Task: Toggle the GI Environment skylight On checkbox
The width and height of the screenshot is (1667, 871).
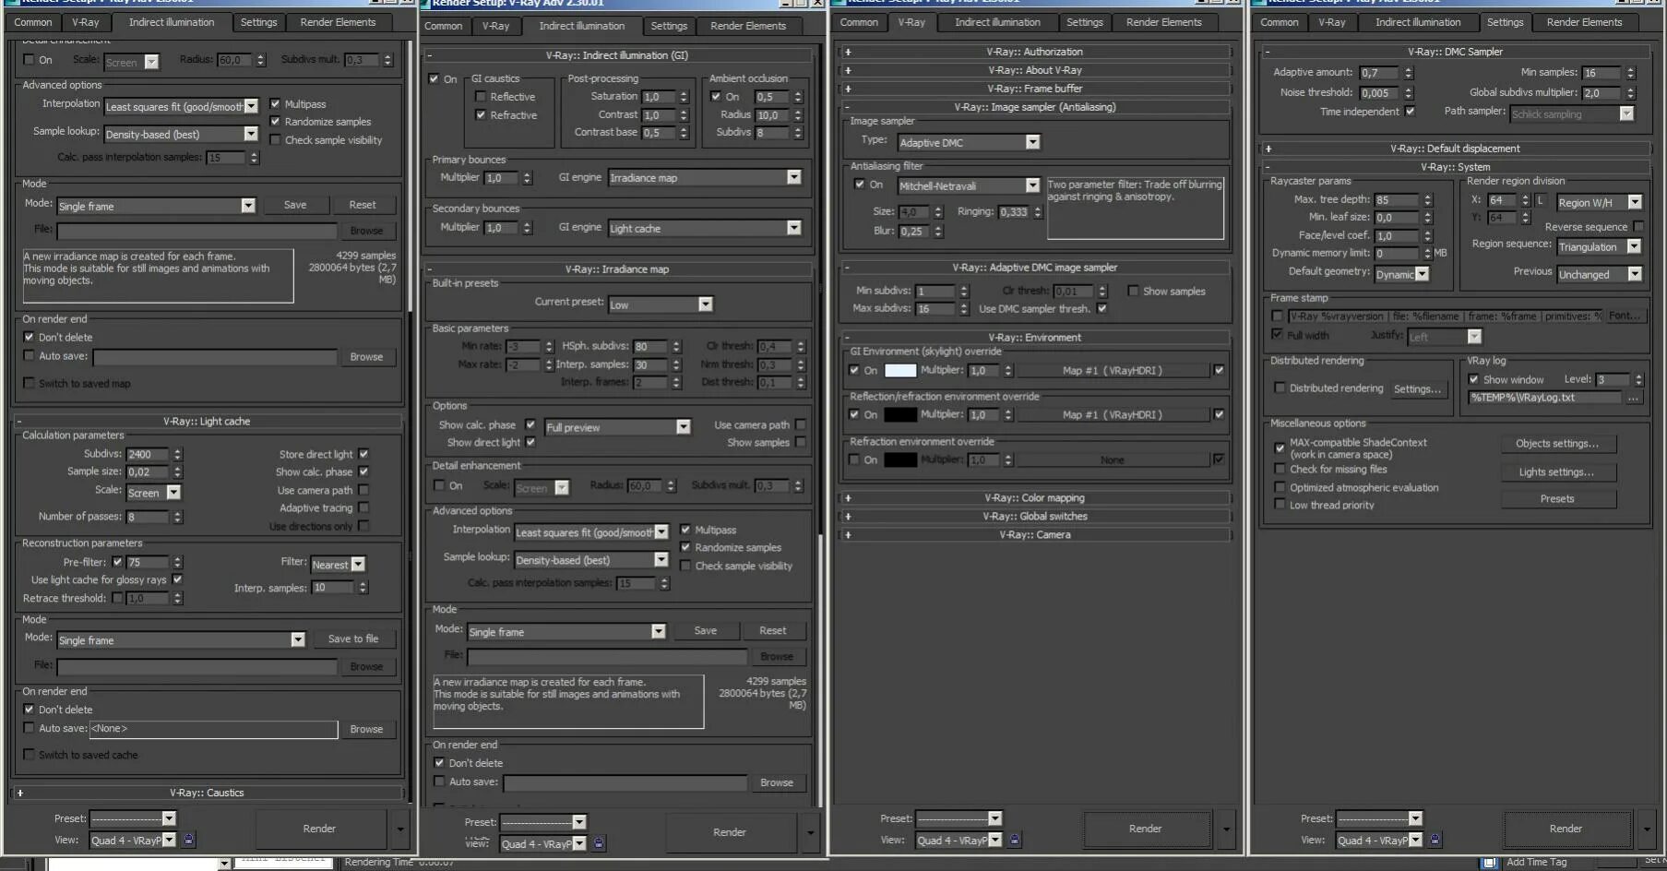Action: pyautogui.click(x=854, y=370)
